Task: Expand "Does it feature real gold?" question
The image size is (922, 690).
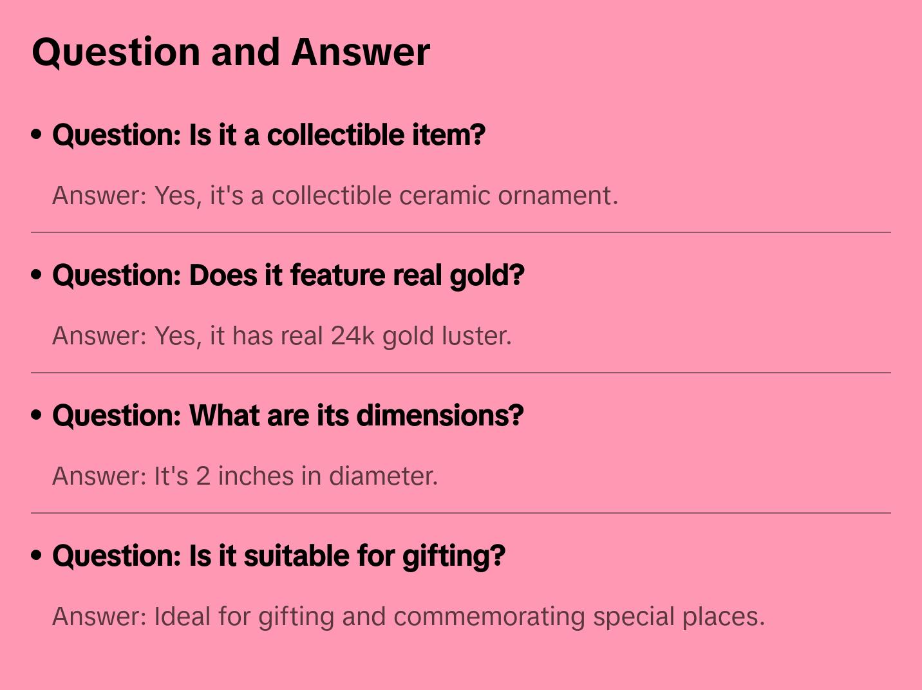Action: [x=288, y=275]
